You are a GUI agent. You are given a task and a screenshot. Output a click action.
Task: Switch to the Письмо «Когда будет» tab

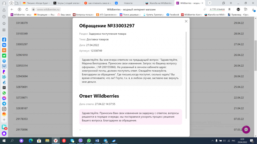tap(36, 3)
